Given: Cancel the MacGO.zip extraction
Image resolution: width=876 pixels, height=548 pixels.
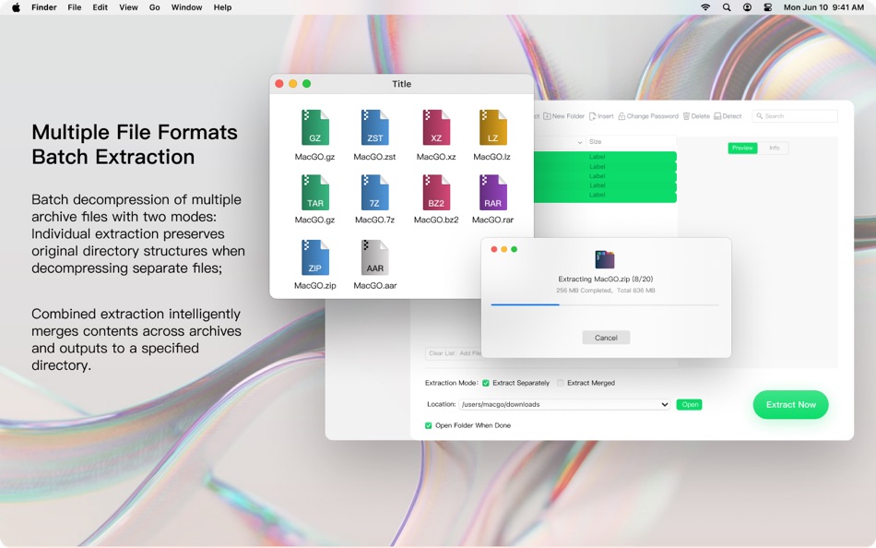Looking at the screenshot, I should pyautogui.click(x=606, y=338).
